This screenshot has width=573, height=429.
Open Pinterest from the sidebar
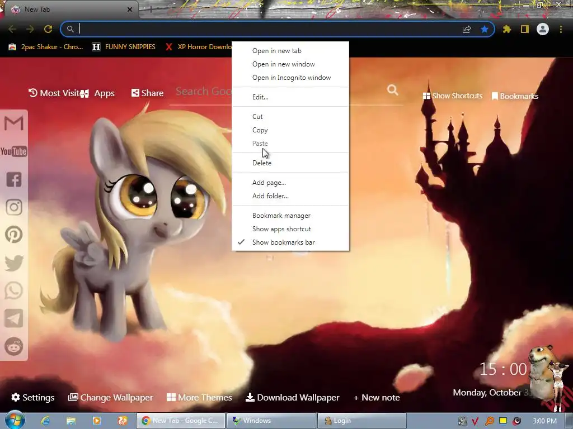pyautogui.click(x=14, y=235)
